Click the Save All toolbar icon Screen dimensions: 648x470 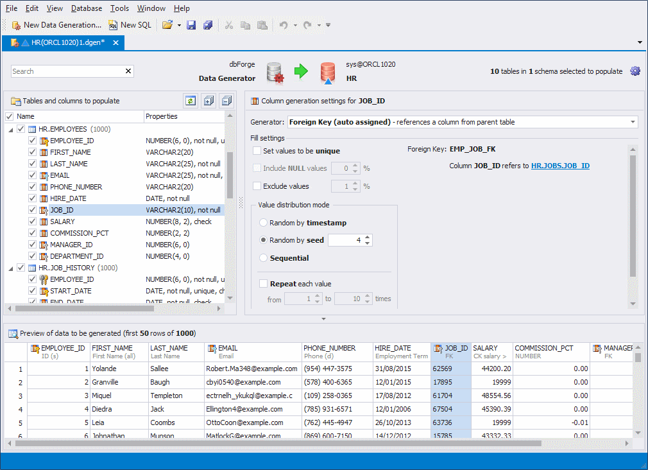coord(207,24)
